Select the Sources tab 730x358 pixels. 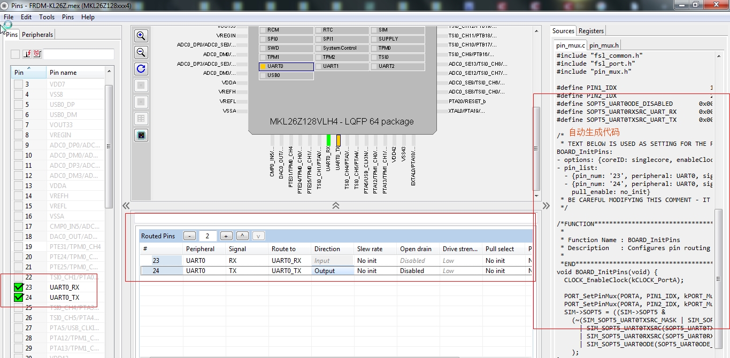[563, 31]
